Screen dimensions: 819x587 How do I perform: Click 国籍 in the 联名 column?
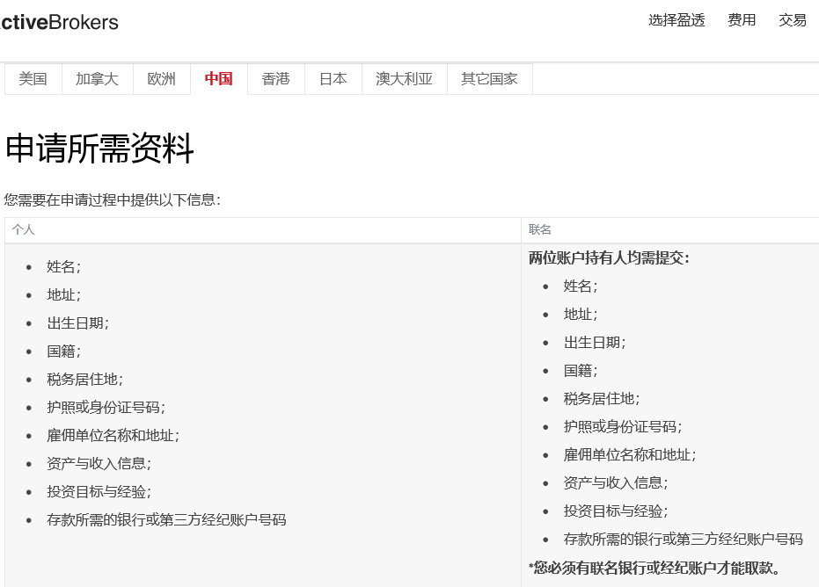coord(581,371)
